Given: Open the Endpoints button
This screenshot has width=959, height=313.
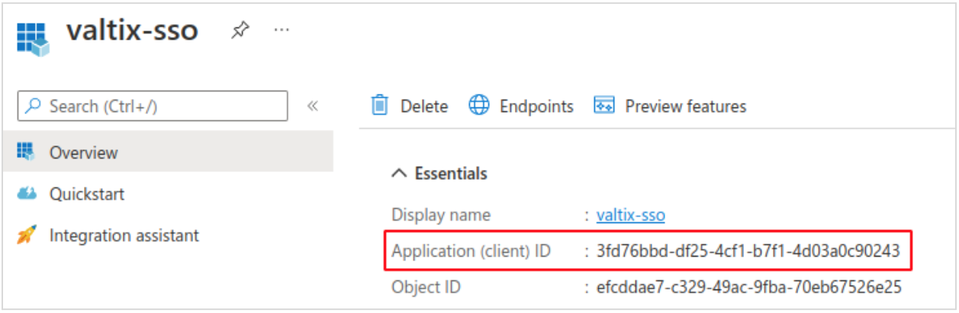Looking at the screenshot, I should click(536, 106).
